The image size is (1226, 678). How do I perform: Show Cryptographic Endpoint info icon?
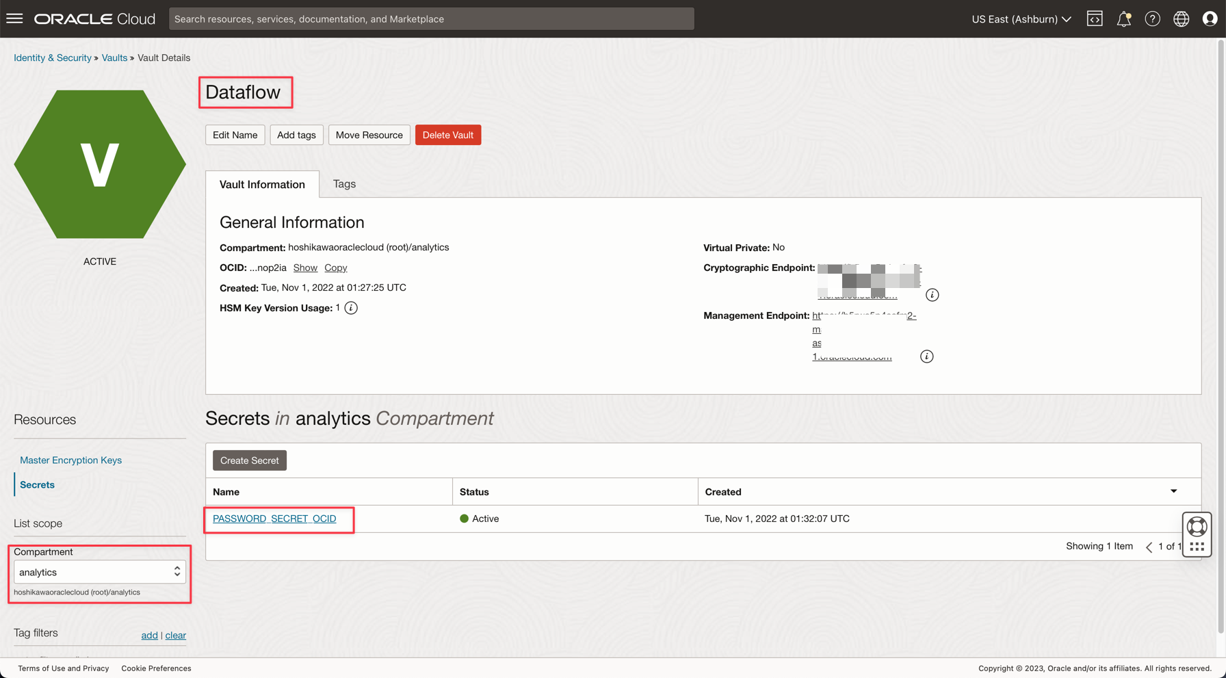pos(932,295)
